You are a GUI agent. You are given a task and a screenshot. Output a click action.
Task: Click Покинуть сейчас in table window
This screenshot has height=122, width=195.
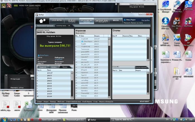click(x=17, y=87)
